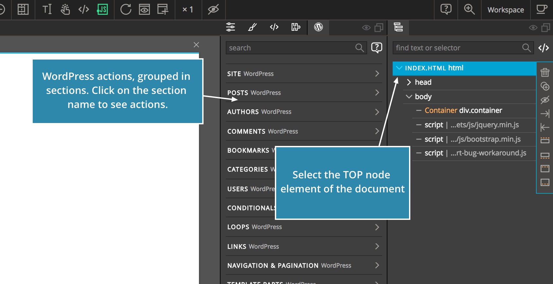Screen dimensions: 553x284
Task: Expand the LOOPS WordPress section
Action: coord(304,227)
